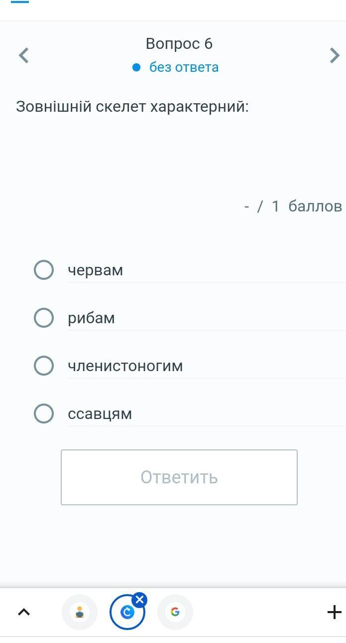Click the 1 баллов score text
The image size is (346, 643).
coord(307,206)
